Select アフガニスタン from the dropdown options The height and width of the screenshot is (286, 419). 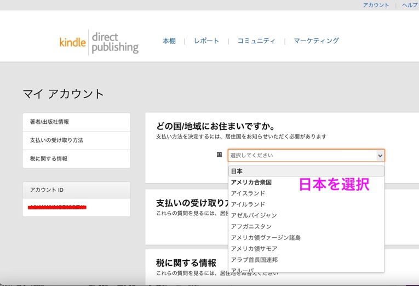tap(251, 226)
